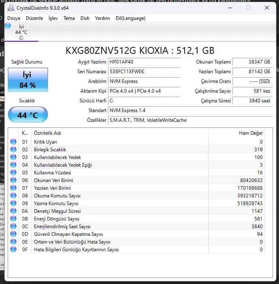Click the CrystalDiskInfo app icon in the title bar
Image resolution: width=279 pixels, height=284 pixels.
click(11, 8)
